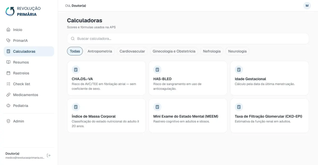Image resolution: width=318 pixels, height=165 pixels.
Task: Navigate to Rastreios
Action: [x=29, y=73]
